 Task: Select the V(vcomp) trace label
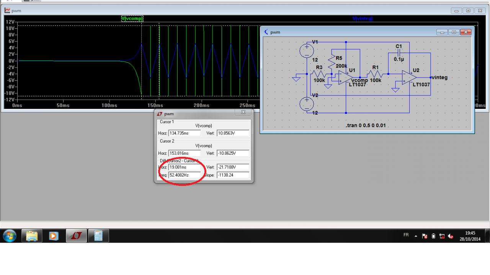132,18
